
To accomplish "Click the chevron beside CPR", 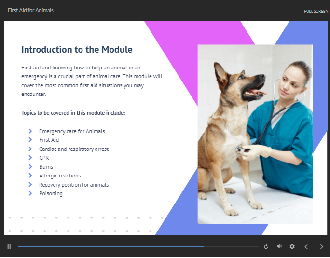I will 30,157.
